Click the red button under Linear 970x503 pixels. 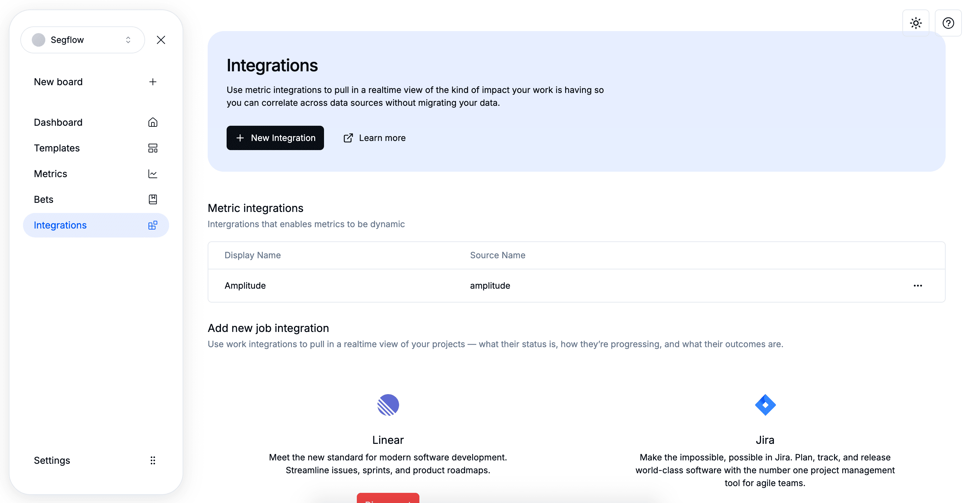[x=388, y=498]
